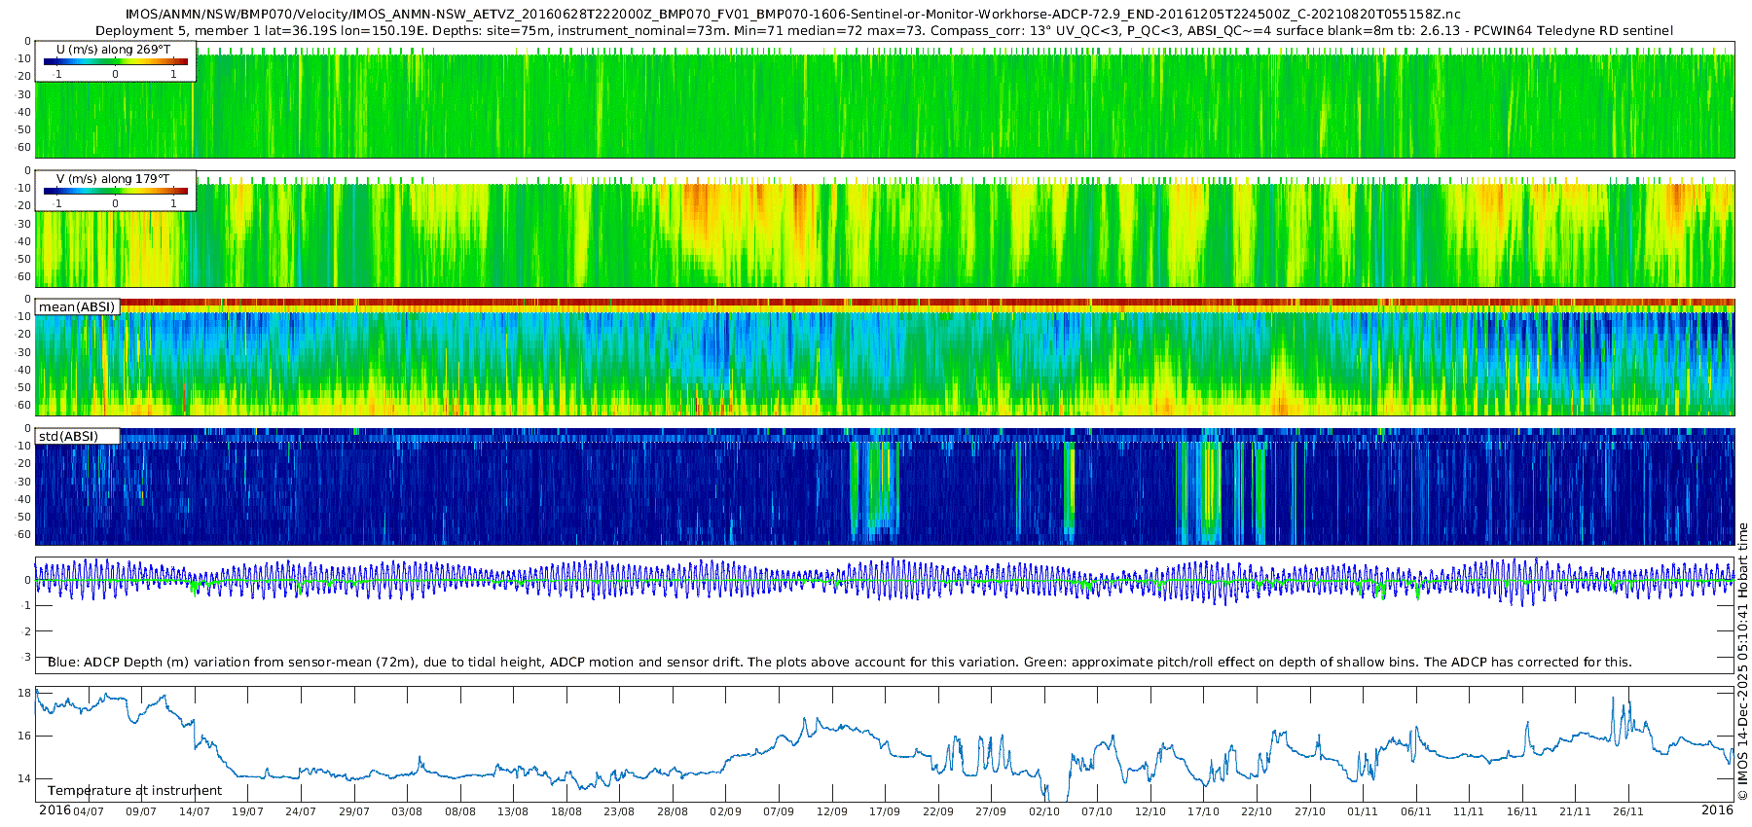Click the NetCDF file path title
Image resolution: width=1752 pixels, height=827 pixels.
[793, 14]
